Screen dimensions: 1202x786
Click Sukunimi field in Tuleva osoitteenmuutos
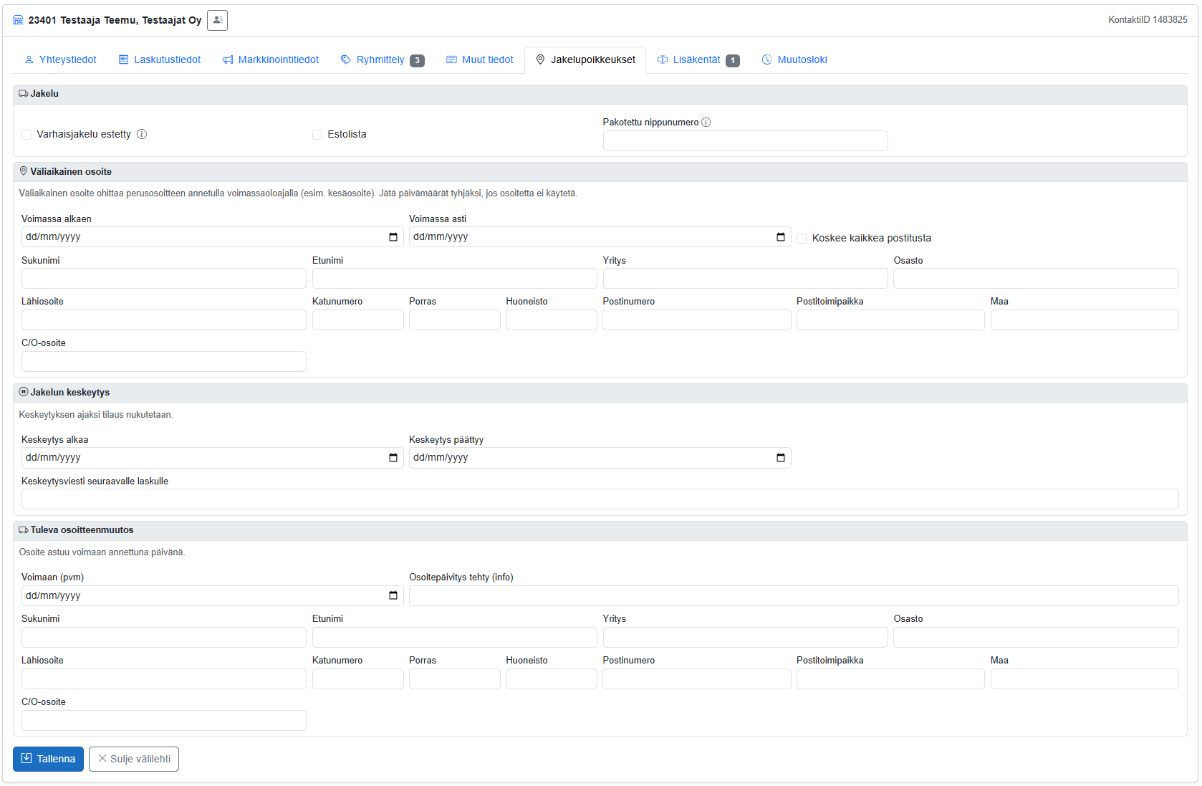click(x=164, y=638)
